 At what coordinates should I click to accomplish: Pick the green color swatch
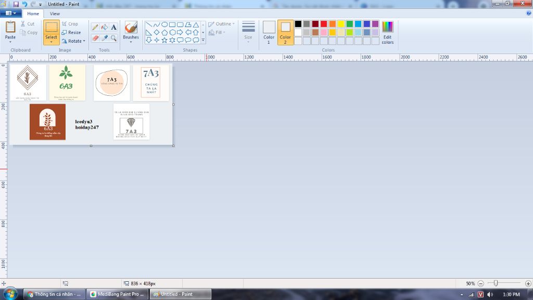[x=349, y=24]
